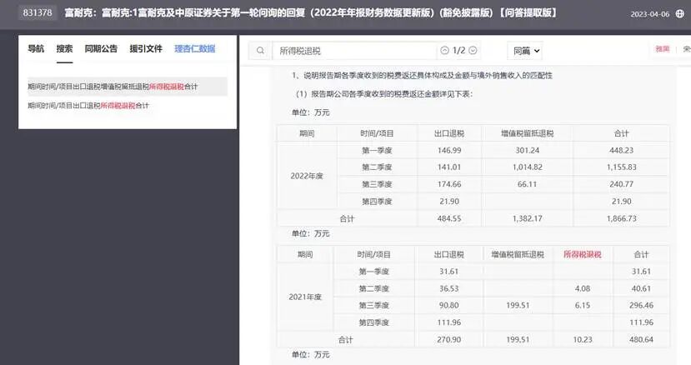Click value 240.77 in 2022 table
Image resolution: width=691 pixels, height=365 pixels.
(621, 184)
